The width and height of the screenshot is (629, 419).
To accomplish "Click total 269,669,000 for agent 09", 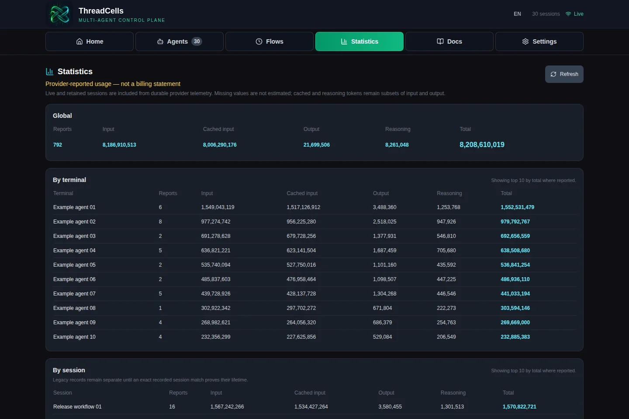I will pyautogui.click(x=515, y=323).
